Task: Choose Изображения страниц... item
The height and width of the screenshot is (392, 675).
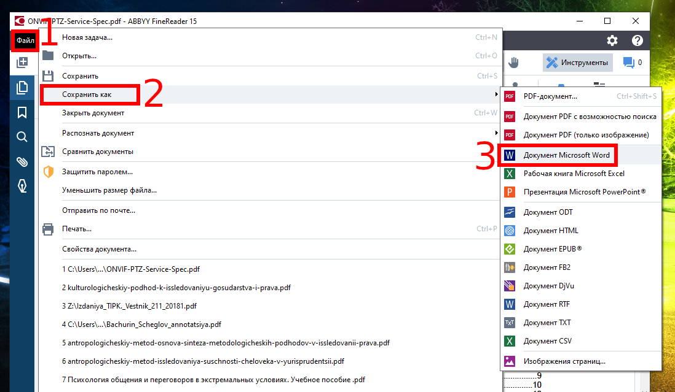Action: (581, 362)
